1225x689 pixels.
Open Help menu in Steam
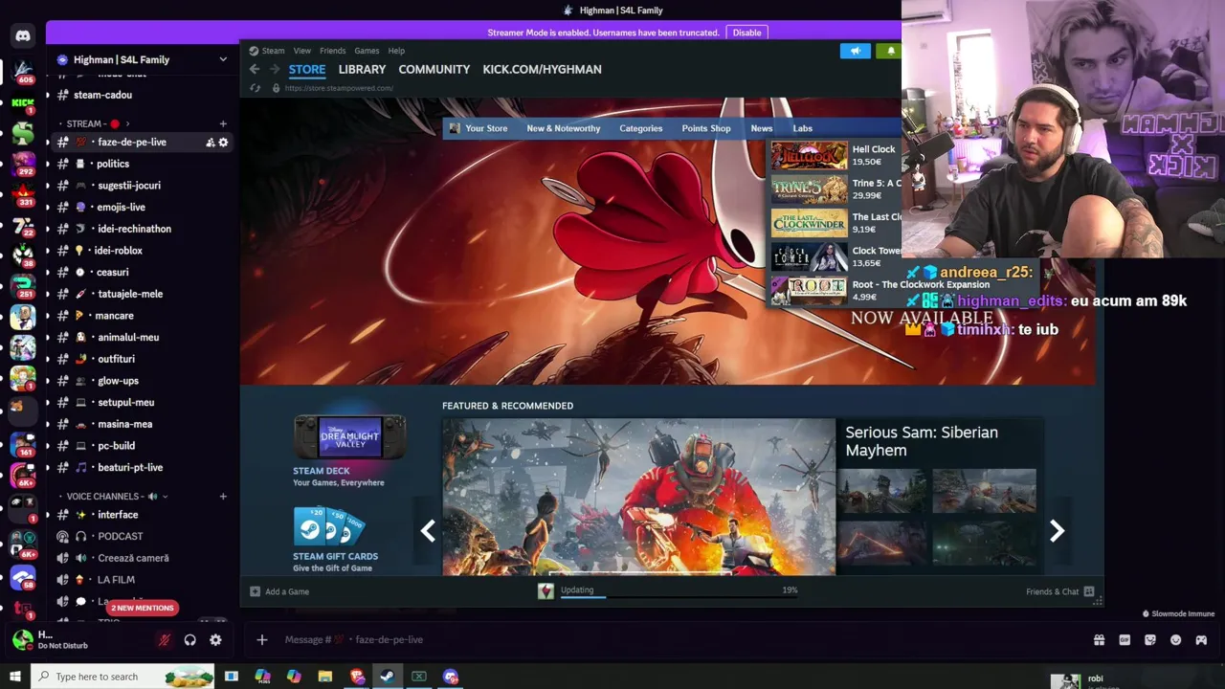396,51
